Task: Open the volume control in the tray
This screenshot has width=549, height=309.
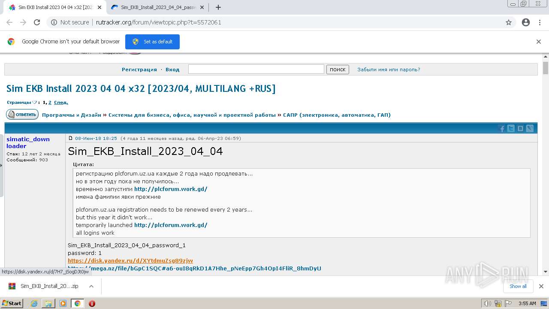Action: (x=488, y=303)
